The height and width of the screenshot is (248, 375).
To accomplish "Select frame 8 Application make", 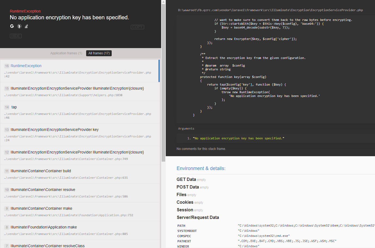I will [80, 230].
